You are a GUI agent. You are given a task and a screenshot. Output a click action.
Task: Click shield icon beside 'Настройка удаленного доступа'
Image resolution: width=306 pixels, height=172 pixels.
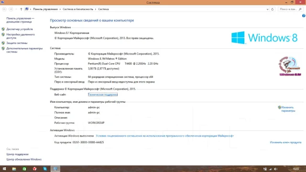pyautogui.click(x=3, y=34)
